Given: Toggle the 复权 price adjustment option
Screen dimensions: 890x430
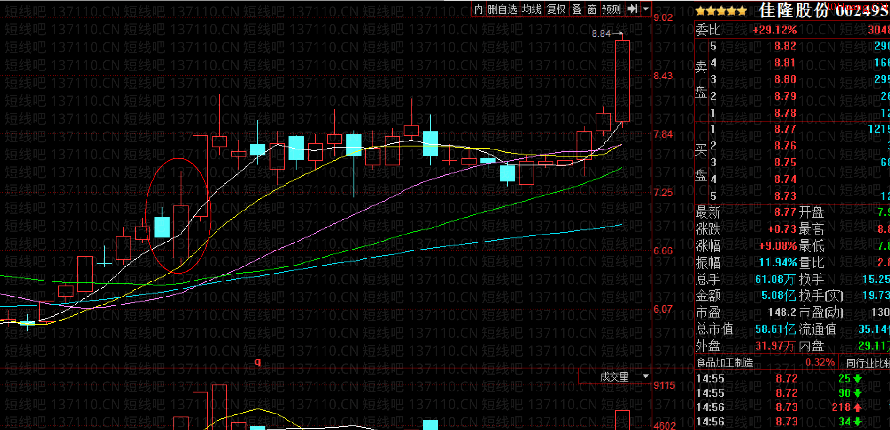Looking at the screenshot, I should pyautogui.click(x=556, y=9).
